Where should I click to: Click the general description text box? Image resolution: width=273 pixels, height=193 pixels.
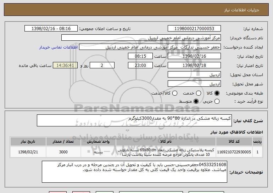(x=134, y=120)
